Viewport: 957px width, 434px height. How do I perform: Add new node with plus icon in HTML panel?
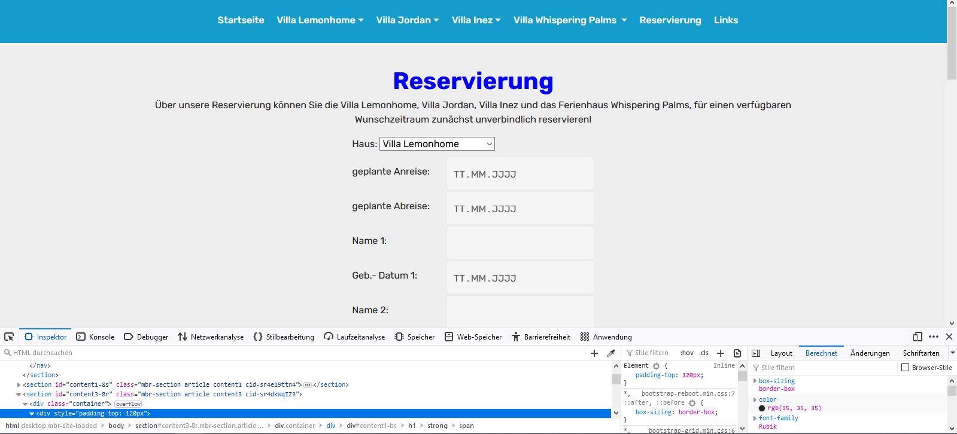(594, 353)
